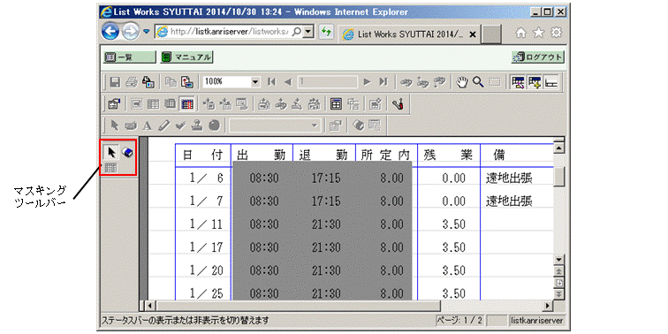Jump to last page with skip-forward arrow
The height and width of the screenshot is (334, 668).
(383, 82)
